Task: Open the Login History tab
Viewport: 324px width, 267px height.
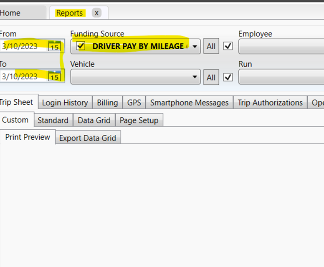Action: [x=65, y=103]
